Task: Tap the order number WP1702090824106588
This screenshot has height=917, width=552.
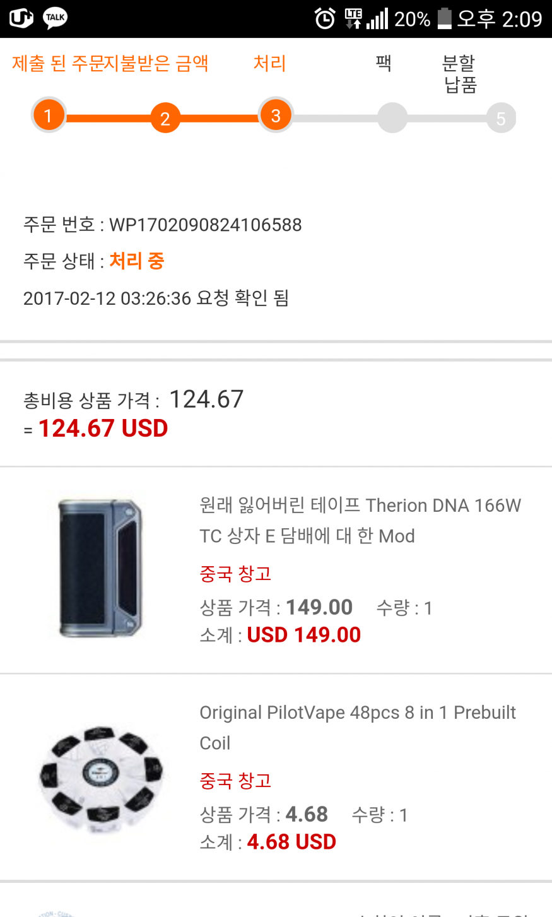Action: coord(206,225)
